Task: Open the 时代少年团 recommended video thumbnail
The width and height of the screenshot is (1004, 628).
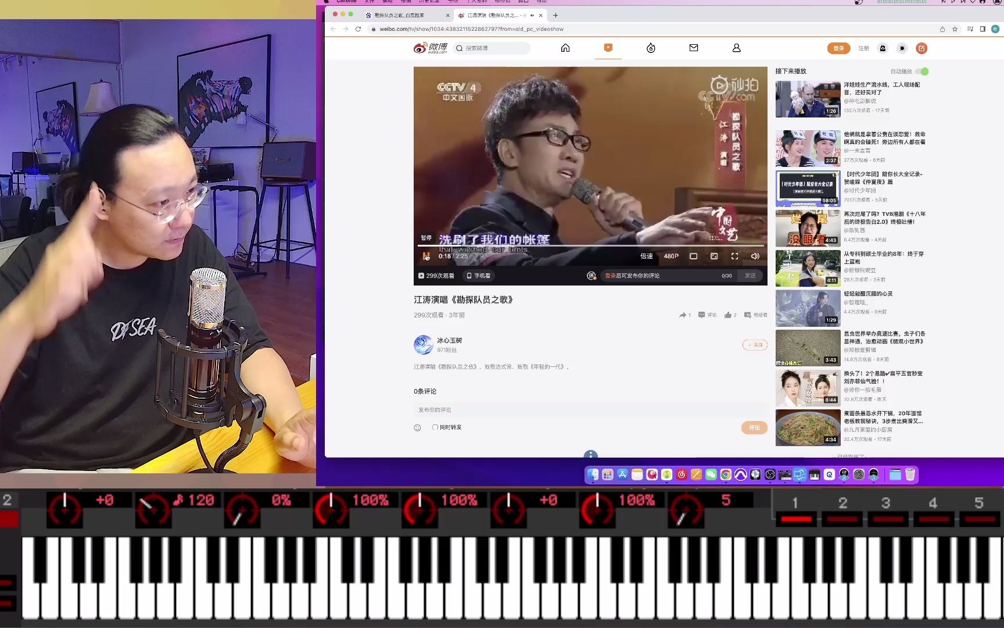Action: 808,188
